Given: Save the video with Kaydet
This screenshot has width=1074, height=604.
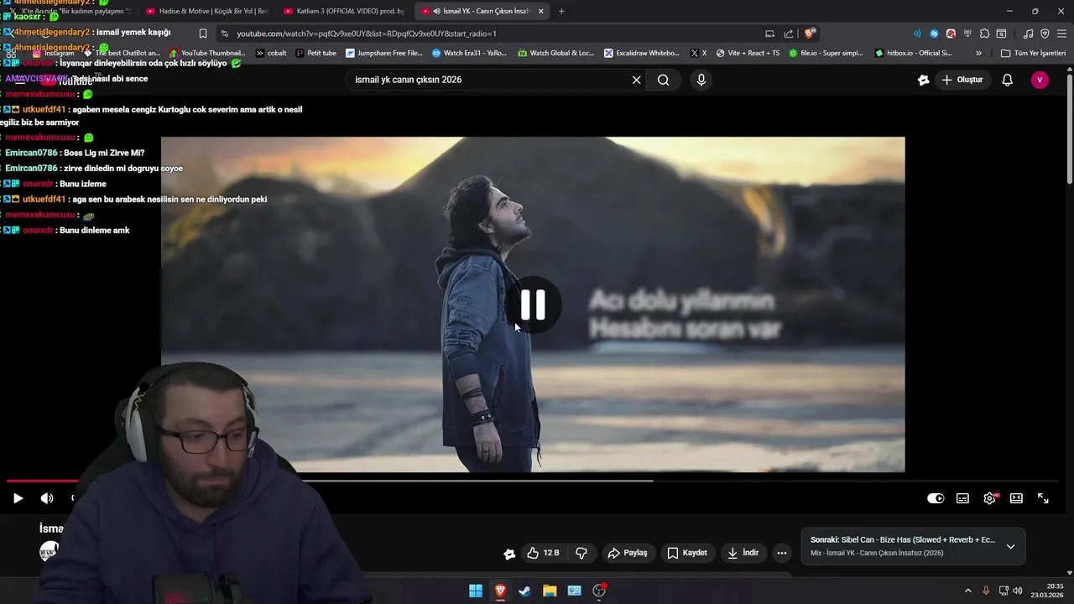Looking at the screenshot, I should pos(687,553).
